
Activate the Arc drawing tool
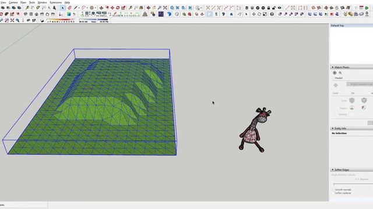coord(83,8)
